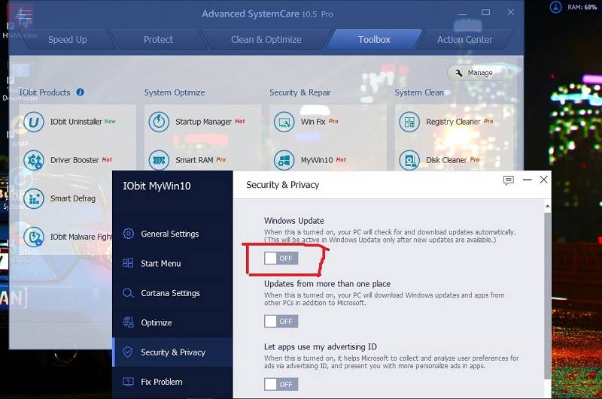602x399 pixels.
Task: Click the System Optimize section label
Action: point(175,92)
